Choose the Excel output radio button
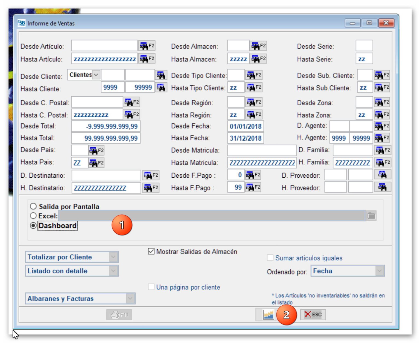This screenshot has height=343, width=420. pos(33,216)
